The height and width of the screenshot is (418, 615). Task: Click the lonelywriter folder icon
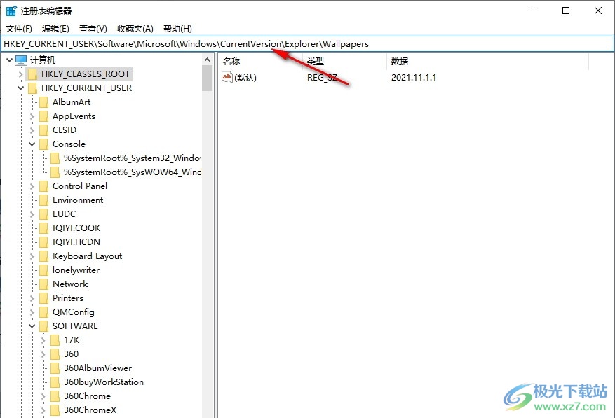[44, 270]
